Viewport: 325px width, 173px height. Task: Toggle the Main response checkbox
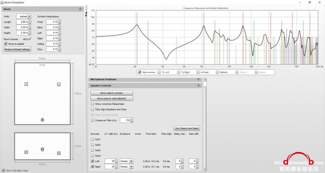pyautogui.click(x=140, y=72)
